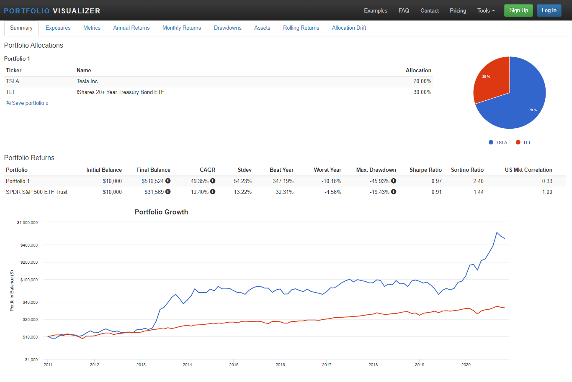The width and height of the screenshot is (572, 382).
Task: Click the Max. Drawdown column header
Action: [x=376, y=170]
